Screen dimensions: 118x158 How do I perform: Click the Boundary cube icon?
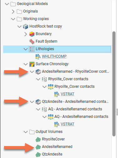coord(32,34)
